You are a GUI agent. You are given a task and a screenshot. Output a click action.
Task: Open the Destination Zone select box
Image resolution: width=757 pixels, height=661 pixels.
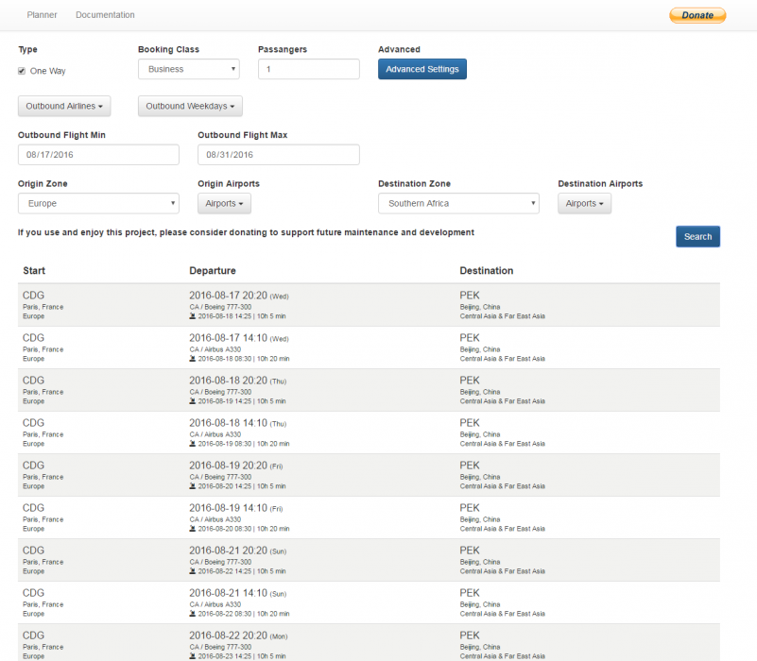pyautogui.click(x=458, y=203)
